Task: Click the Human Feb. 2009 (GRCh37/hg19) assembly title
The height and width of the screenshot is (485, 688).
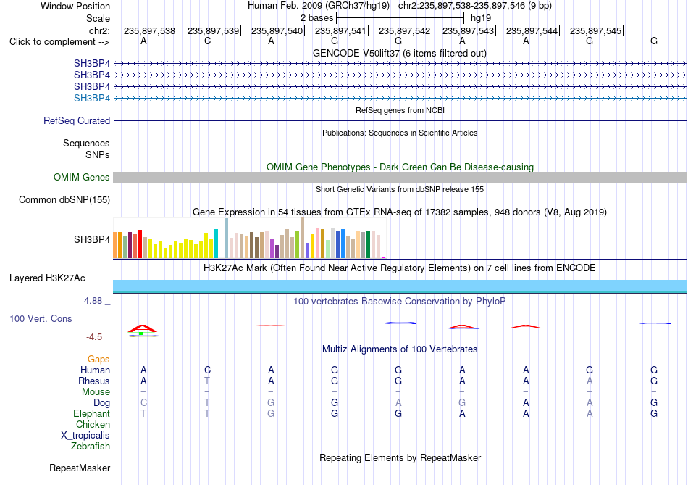Action: (x=319, y=6)
